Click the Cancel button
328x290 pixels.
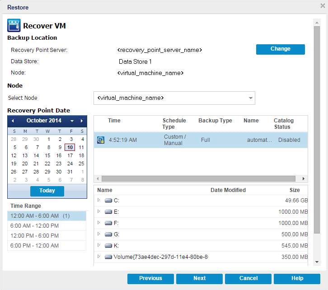(x=248, y=279)
